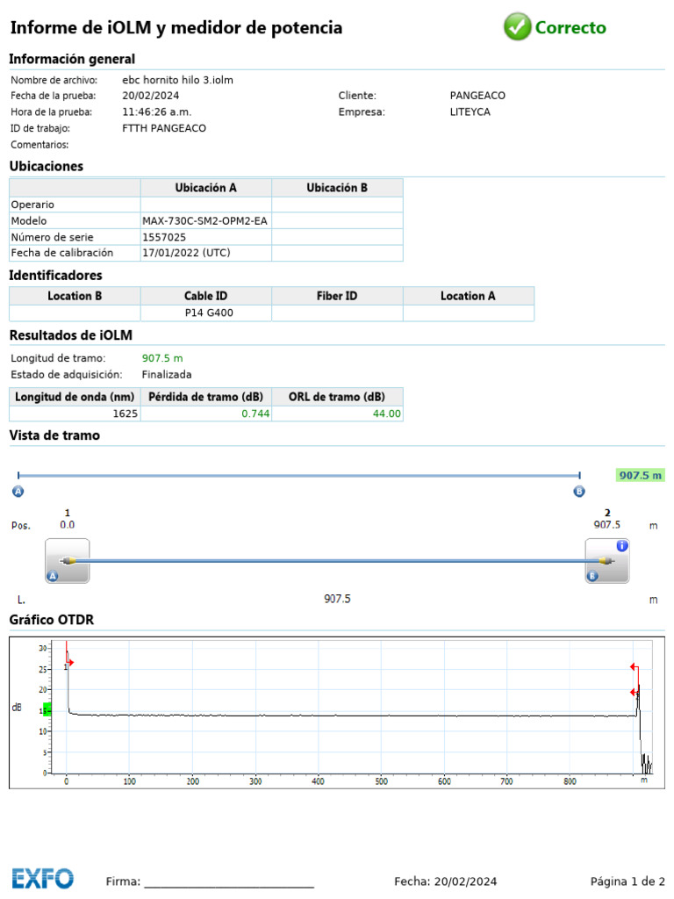This screenshot has width=674, height=899.
Task: Click upper red end marker on OTDR trace
Action: click(634, 666)
